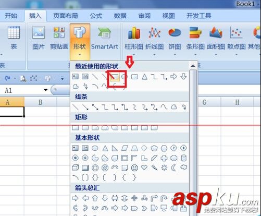Pick the Text Box in 最近使用的形状

tap(75, 77)
